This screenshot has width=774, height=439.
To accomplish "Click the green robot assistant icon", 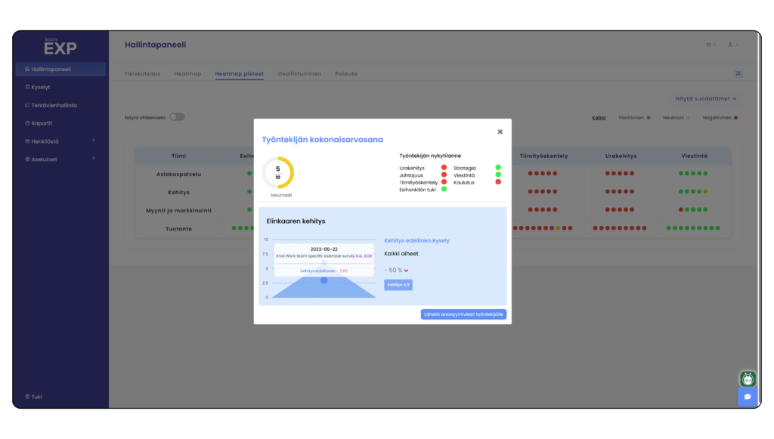I will click(747, 379).
